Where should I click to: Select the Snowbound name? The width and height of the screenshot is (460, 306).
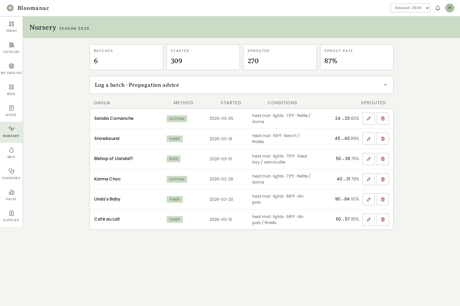[x=107, y=138]
